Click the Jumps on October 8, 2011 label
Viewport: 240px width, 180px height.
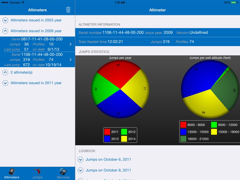click(x=108, y=170)
